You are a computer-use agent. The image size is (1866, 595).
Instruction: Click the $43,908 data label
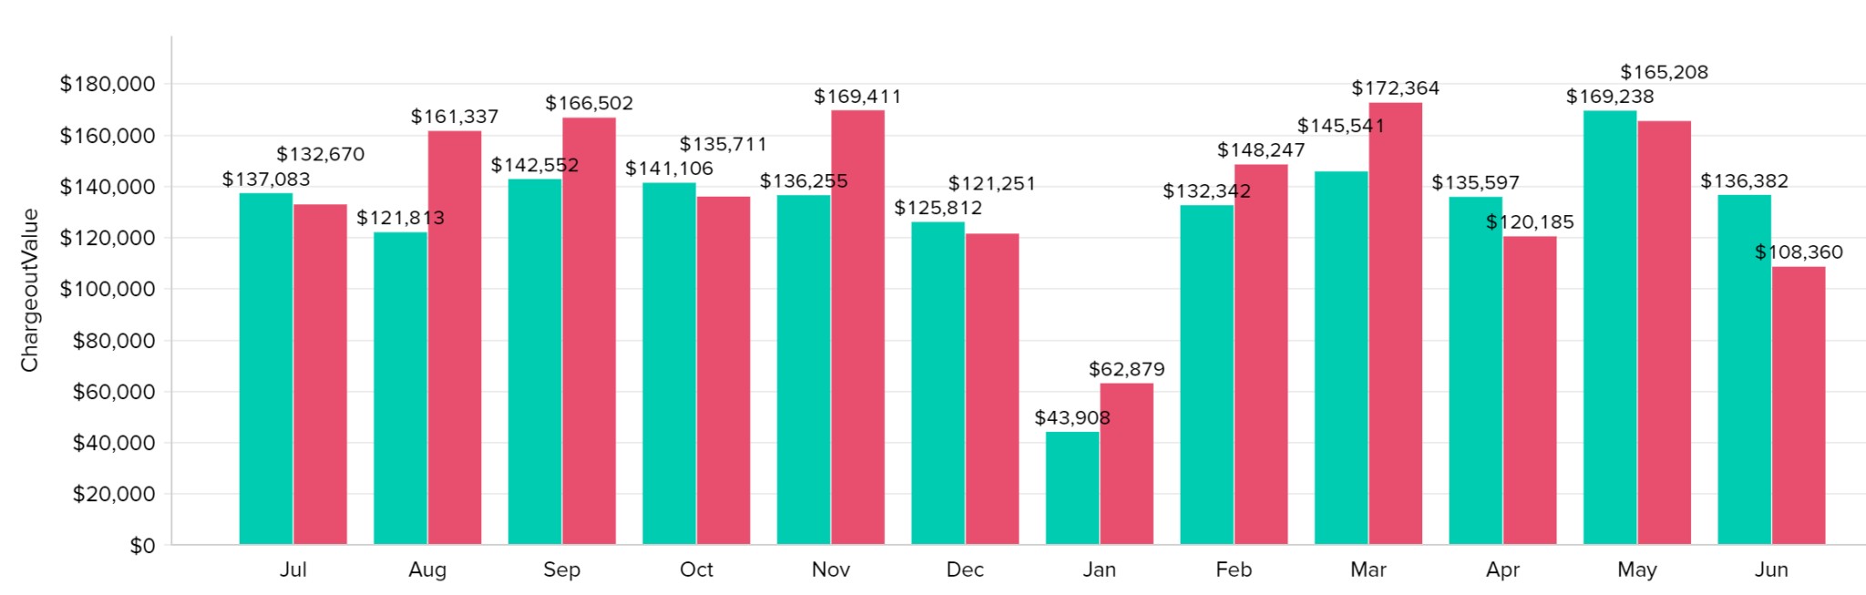point(1072,418)
